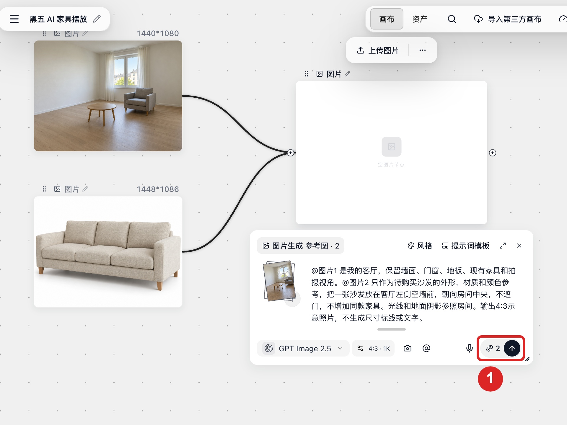Image resolution: width=567 pixels, height=425 pixels.
Task: Switch to the 资产 tab
Action: click(420, 19)
